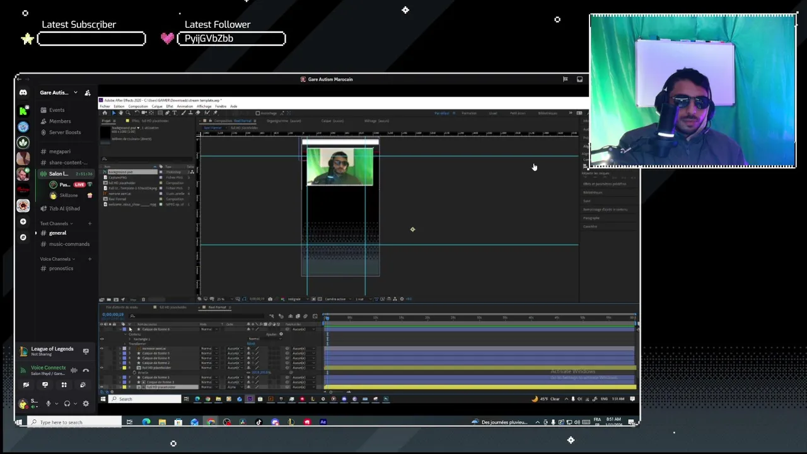This screenshot has height=454, width=807.
Task: Open the Composition menu in After Effects
Action: pos(138,106)
